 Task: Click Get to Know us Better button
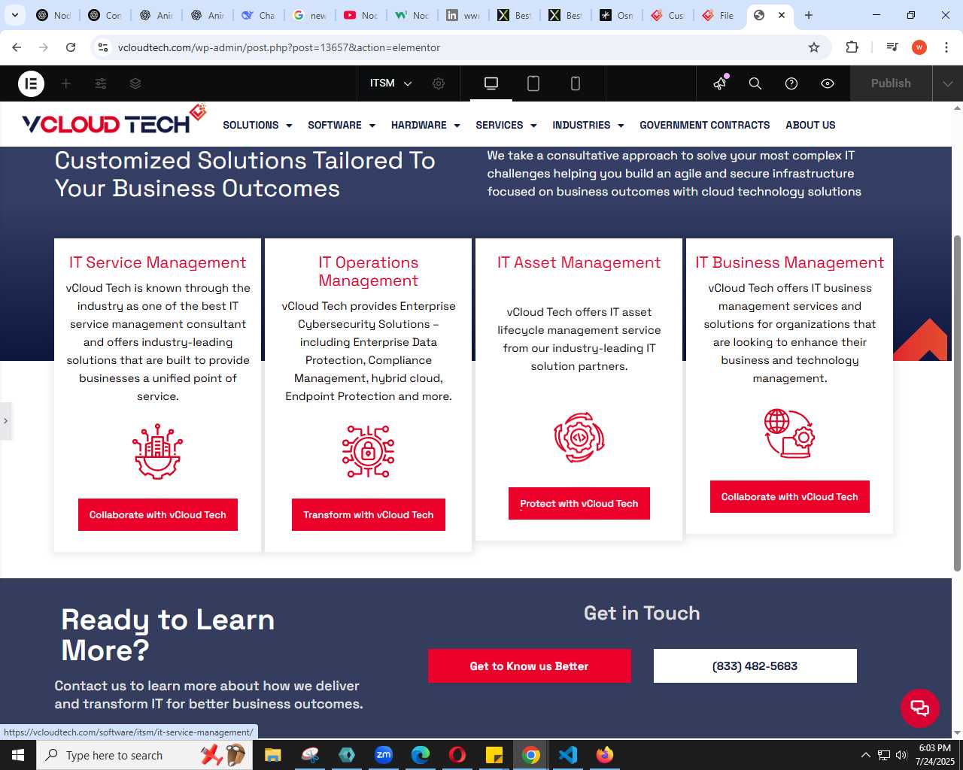[x=530, y=666]
